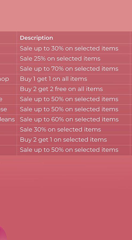Select 50% sale description in the 'Jeans'-preceding 'e' row
The height and width of the screenshot is (240, 132).
(69, 99)
